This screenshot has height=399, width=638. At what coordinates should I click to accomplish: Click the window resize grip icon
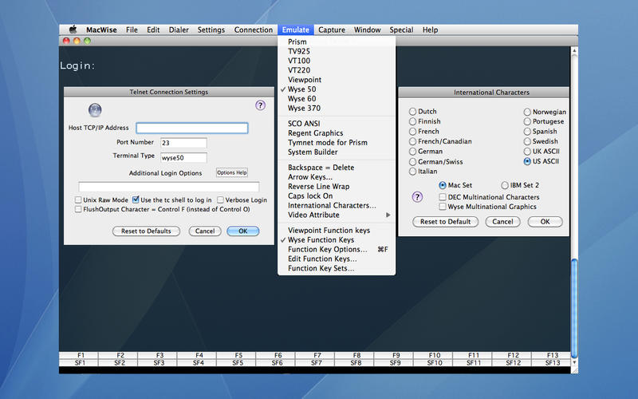click(574, 369)
